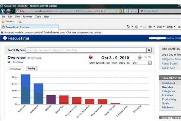Open Efficiency time report
The width and height of the screenshot is (181, 121).
click(x=168, y=107)
